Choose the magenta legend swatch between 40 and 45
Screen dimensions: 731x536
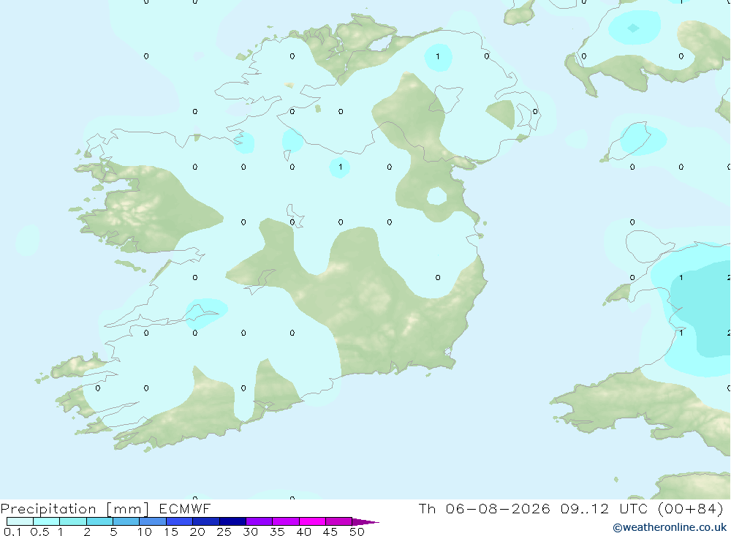[312, 521]
